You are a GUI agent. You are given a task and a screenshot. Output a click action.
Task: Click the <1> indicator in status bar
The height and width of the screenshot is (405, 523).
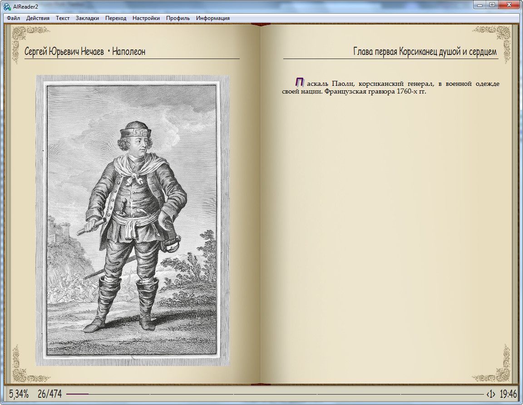[x=490, y=394]
